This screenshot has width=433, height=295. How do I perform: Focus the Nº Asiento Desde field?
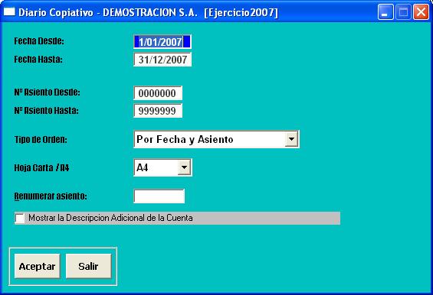[158, 93]
